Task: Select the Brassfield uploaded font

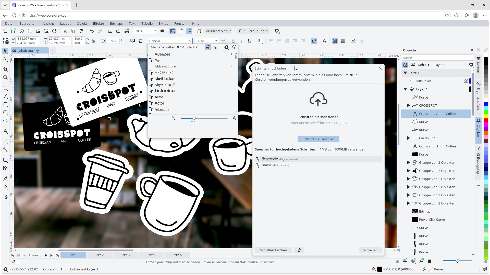Action: (318, 159)
